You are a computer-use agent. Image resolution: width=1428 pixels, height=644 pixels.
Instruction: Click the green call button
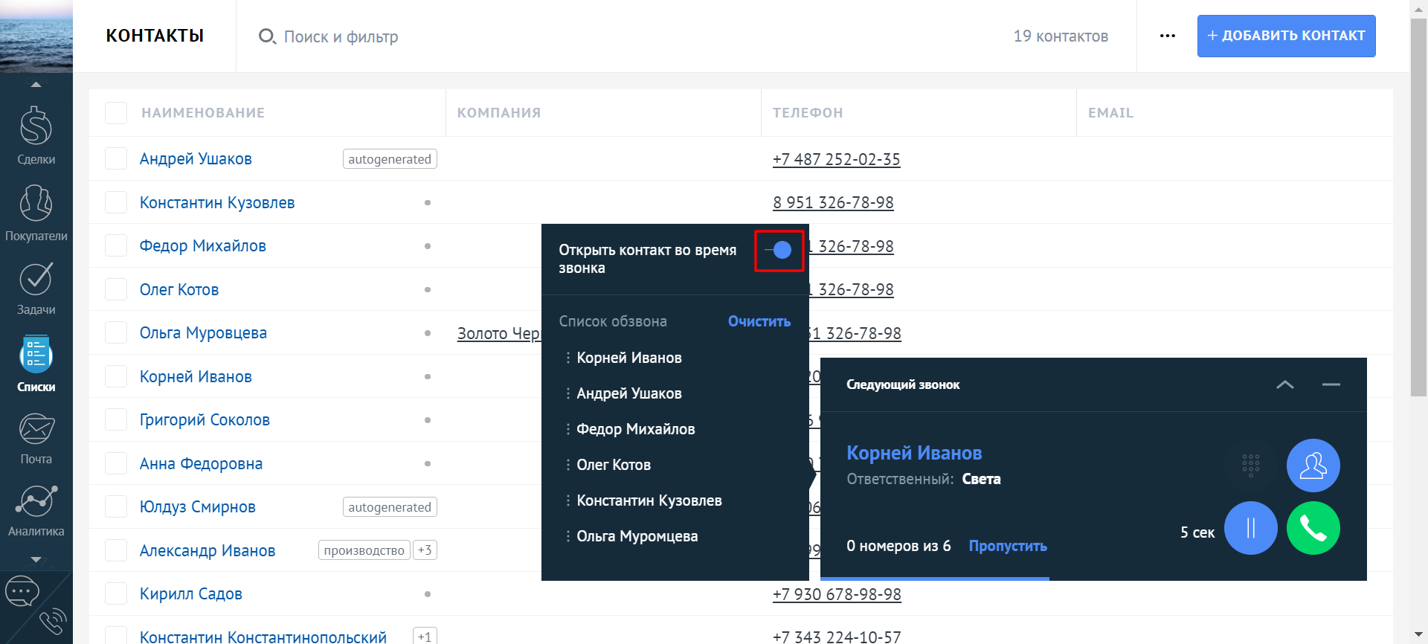(x=1313, y=528)
